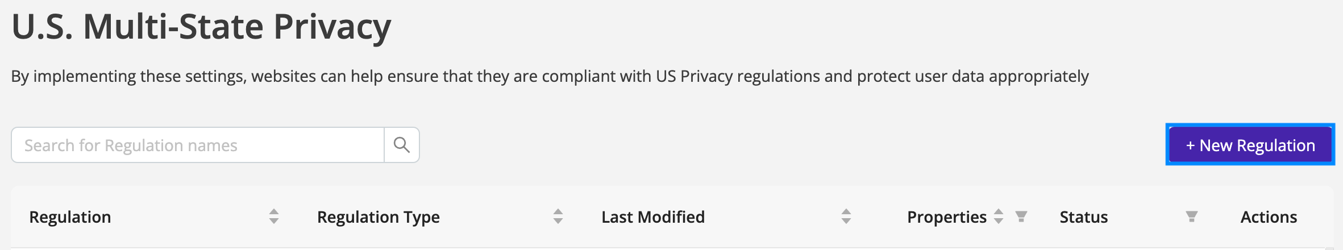Viewport: 1343px width, 250px height.
Task: Click the magnifying glass search icon
Action: pyautogui.click(x=402, y=145)
